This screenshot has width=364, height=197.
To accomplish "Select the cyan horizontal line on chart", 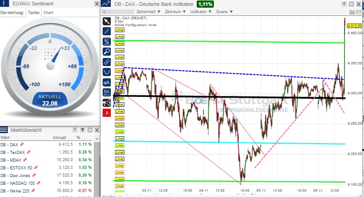I will pyautogui.click(x=229, y=143).
